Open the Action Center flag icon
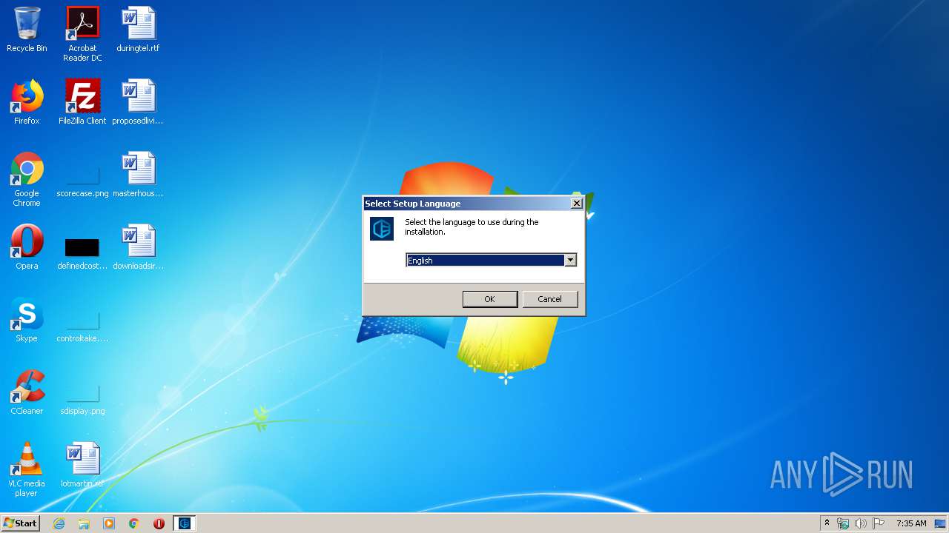Viewport: 949px width, 533px height. (879, 523)
